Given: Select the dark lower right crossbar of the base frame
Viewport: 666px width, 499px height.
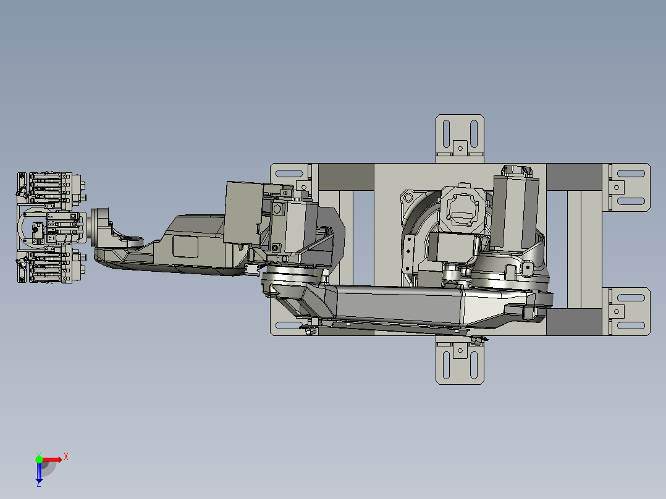Looking at the screenshot, I should point(574,322).
